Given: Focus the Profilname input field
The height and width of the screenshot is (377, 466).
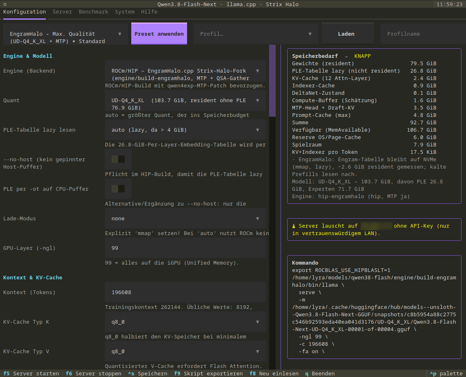Looking at the screenshot, I should pyautogui.click(x=423, y=34).
